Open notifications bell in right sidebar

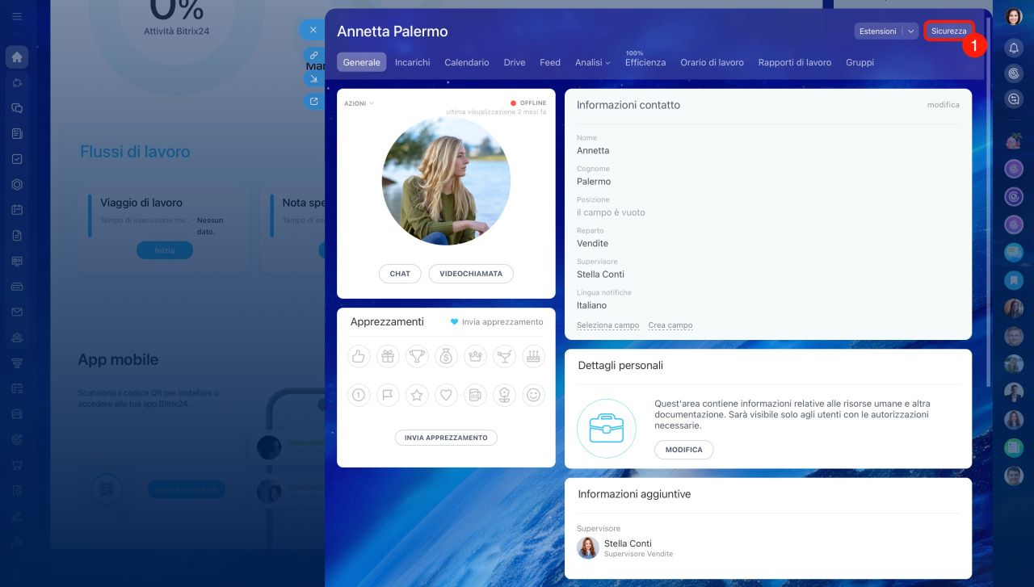coord(1014,48)
